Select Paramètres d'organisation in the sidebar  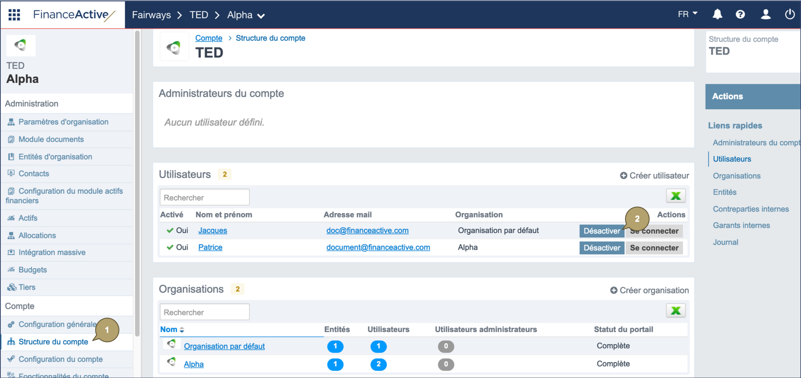[63, 122]
